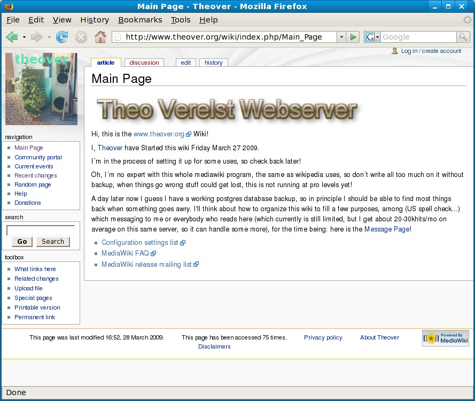Open the Bookmarks menu
The image size is (475, 401).
click(x=140, y=20)
